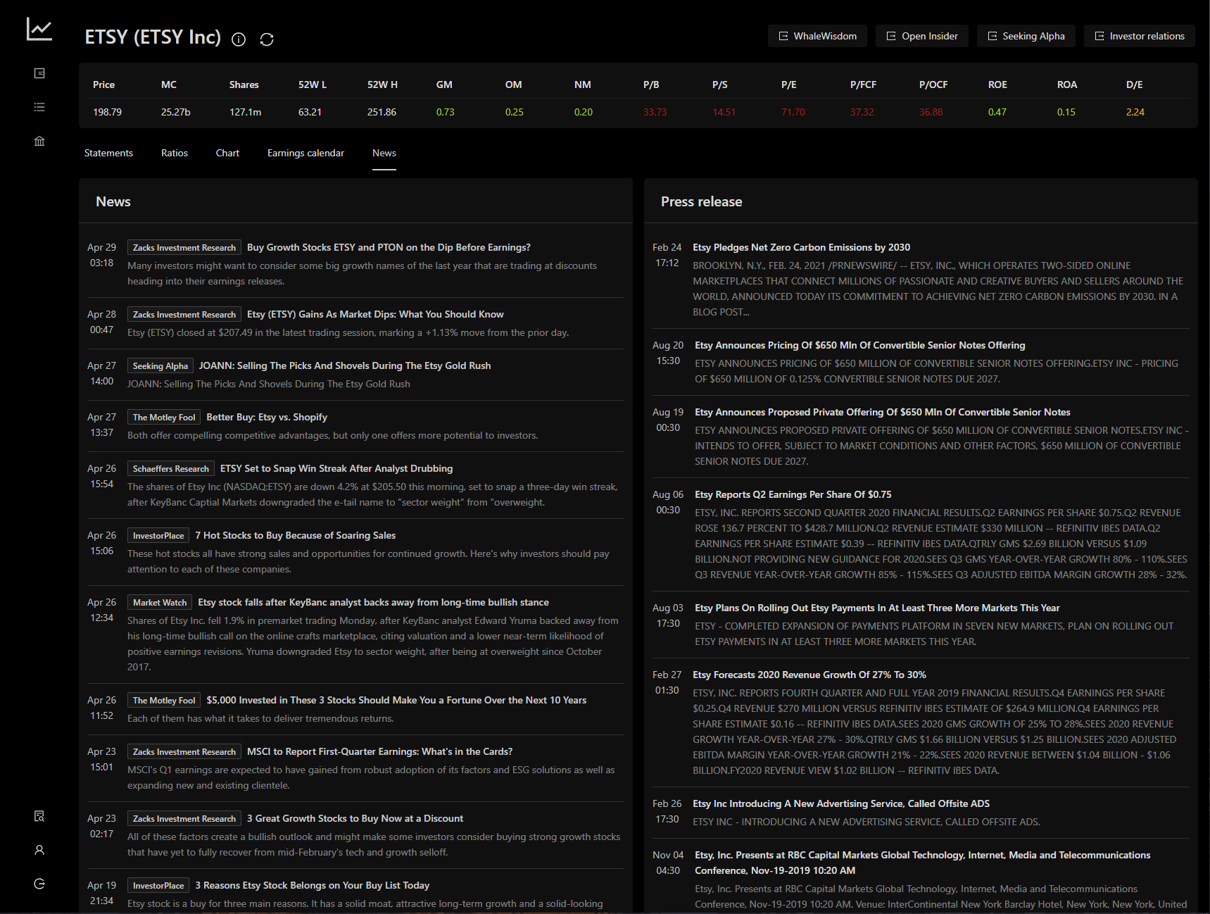
Task: Open 'Etsy Forecasts 2020 Revenue Growth' release
Action: (809, 675)
